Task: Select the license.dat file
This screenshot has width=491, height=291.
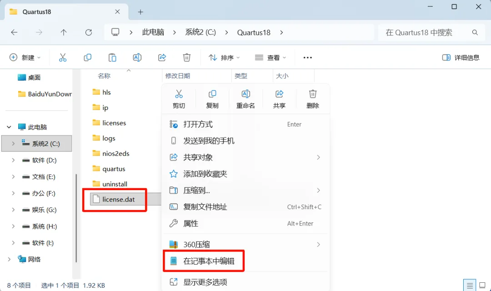Action: [x=118, y=200]
